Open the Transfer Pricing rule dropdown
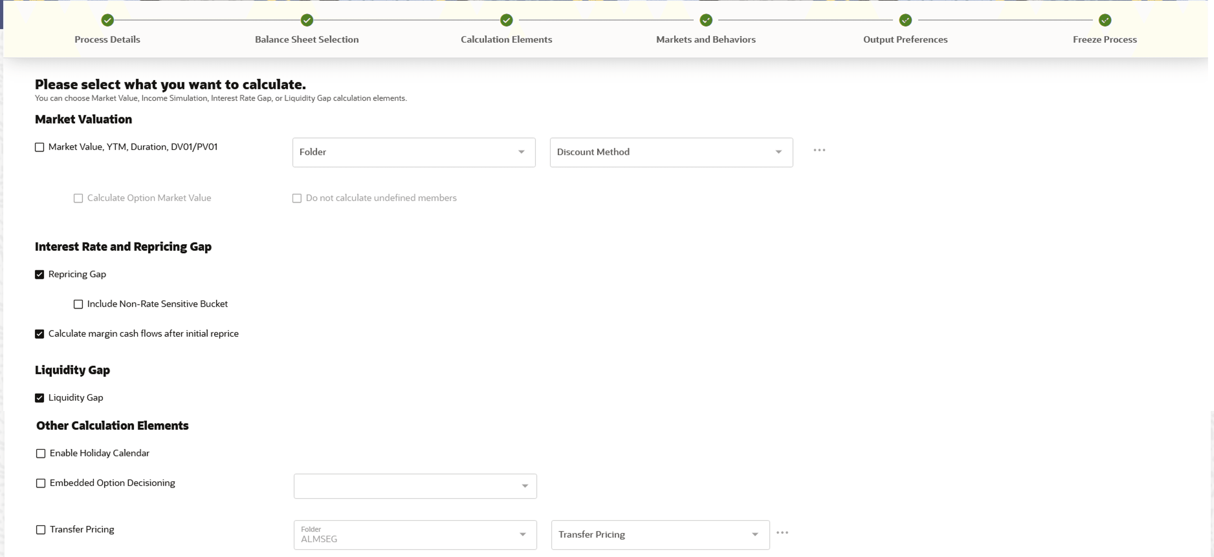1214x557 pixels. (660, 535)
